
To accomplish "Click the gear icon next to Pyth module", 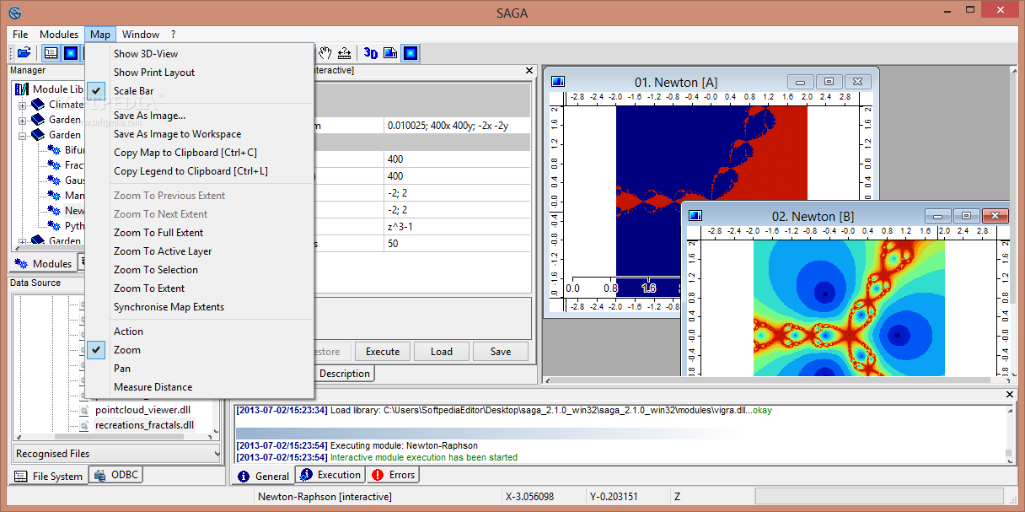I will tap(54, 226).
